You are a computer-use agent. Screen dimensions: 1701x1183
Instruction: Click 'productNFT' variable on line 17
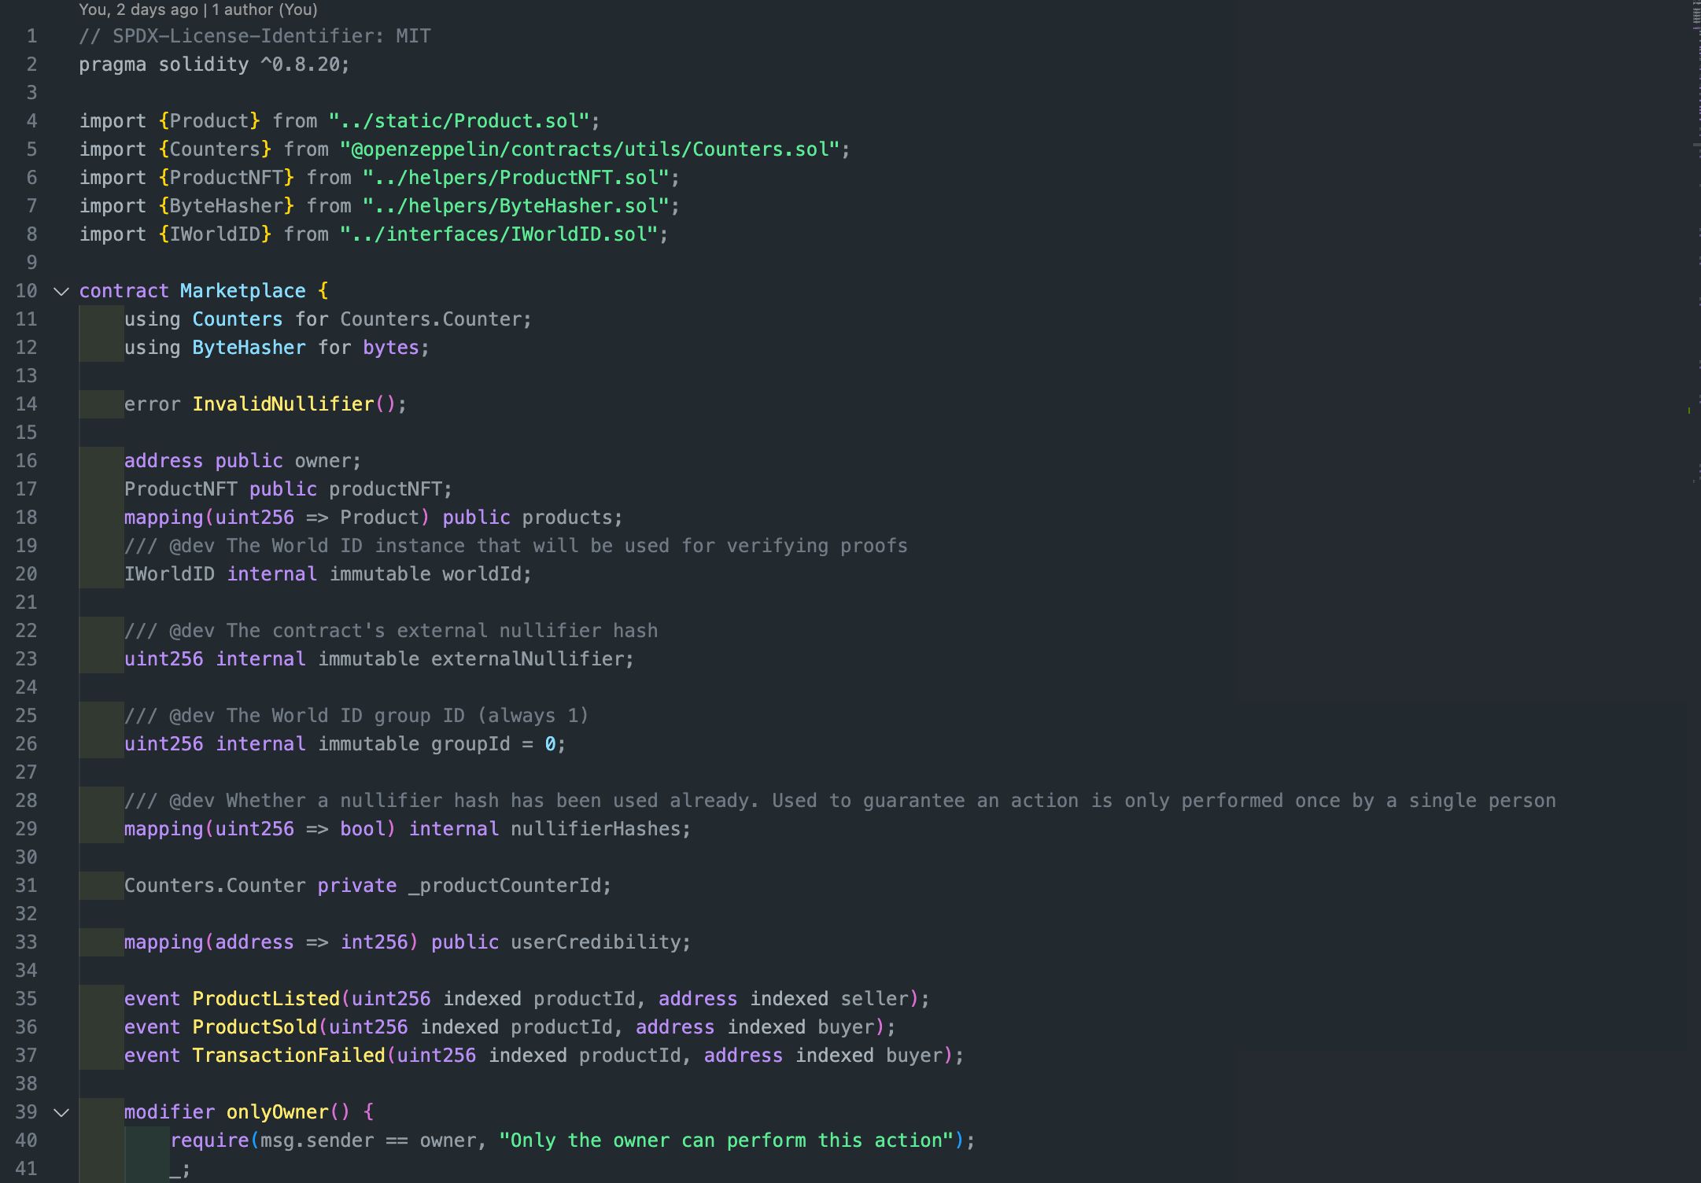(386, 489)
